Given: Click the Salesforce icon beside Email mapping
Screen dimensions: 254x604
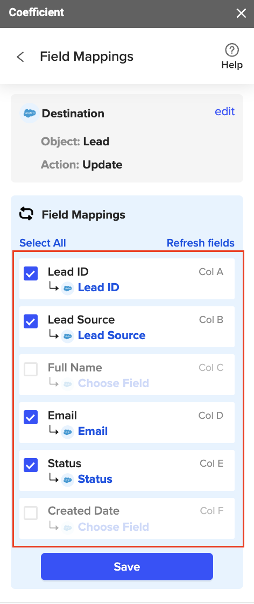Looking at the screenshot, I should 68,431.
